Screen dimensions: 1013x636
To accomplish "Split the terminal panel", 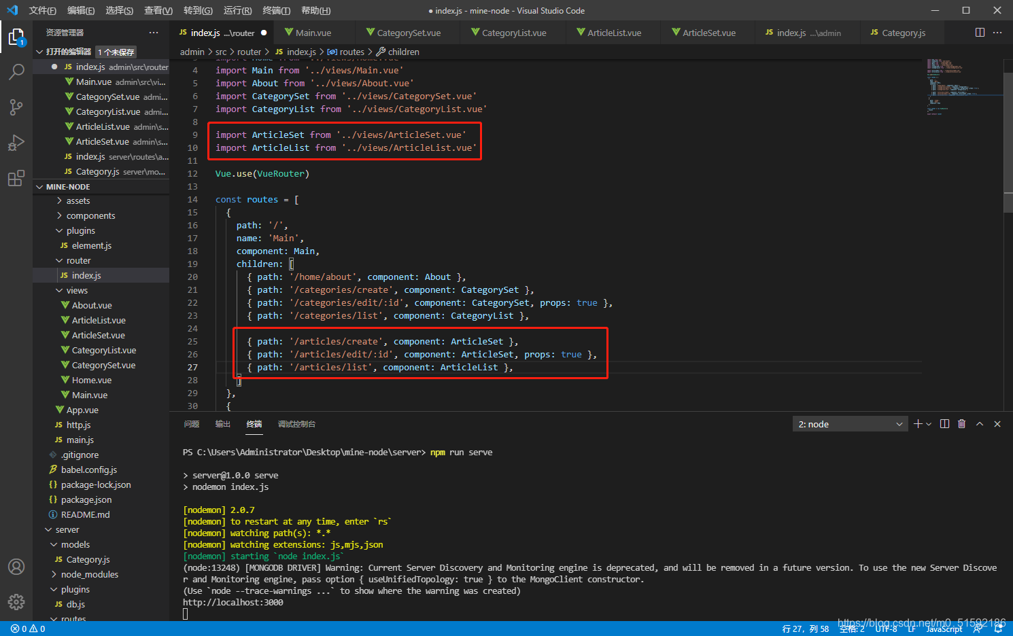I will pyautogui.click(x=944, y=424).
